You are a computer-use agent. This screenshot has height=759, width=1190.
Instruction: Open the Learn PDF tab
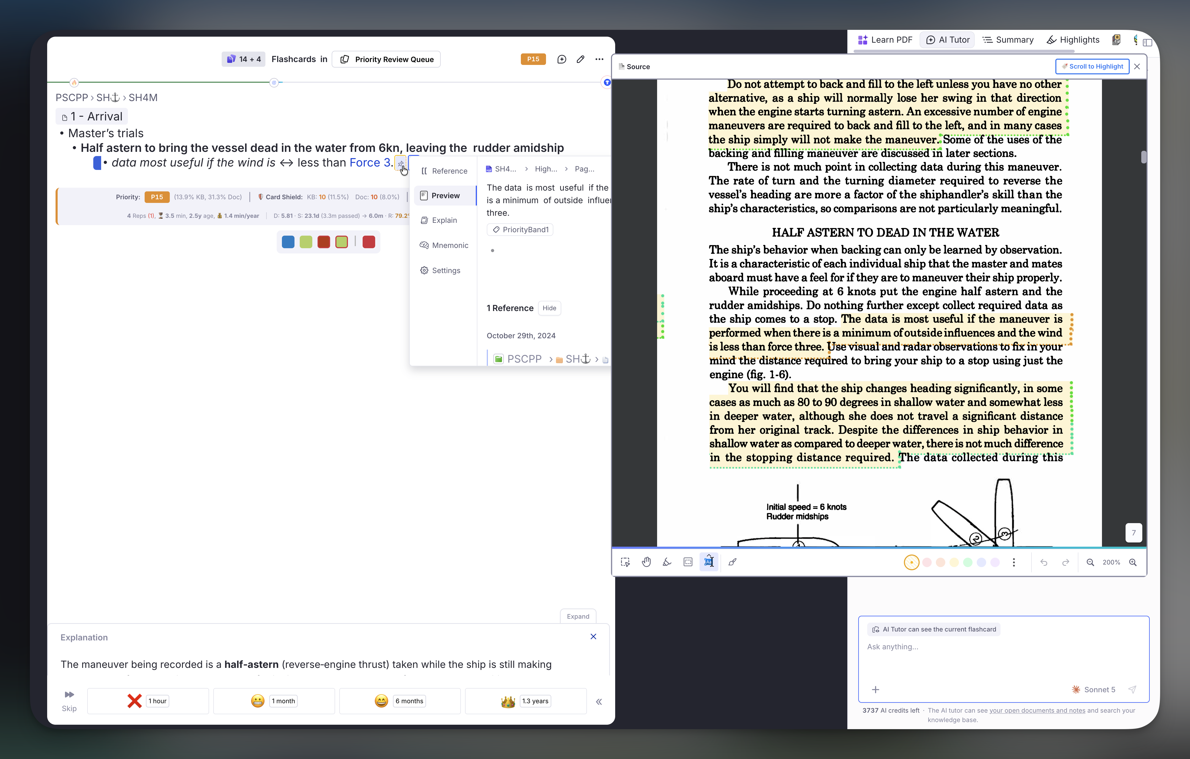[885, 40]
